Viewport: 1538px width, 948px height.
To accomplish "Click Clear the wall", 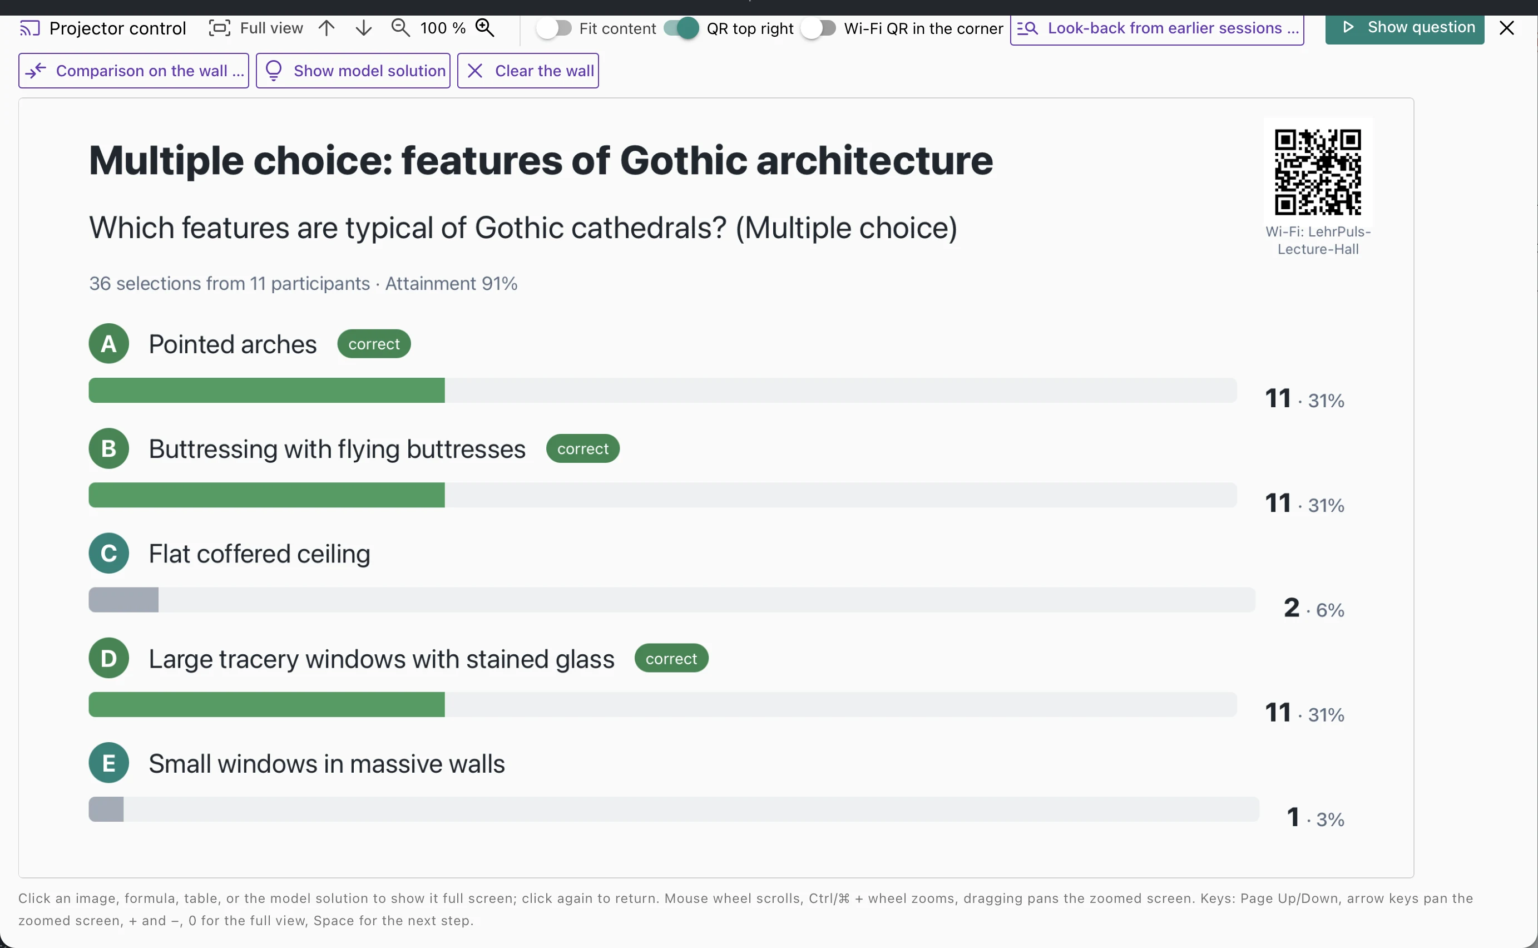I will (x=528, y=71).
